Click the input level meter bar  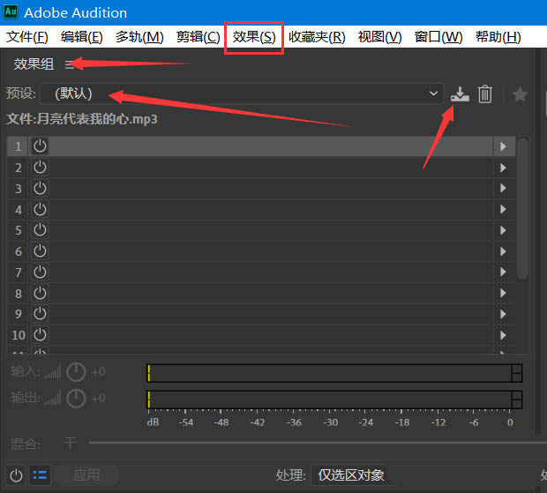point(334,373)
